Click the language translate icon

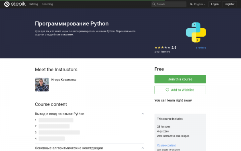coord(191,4)
